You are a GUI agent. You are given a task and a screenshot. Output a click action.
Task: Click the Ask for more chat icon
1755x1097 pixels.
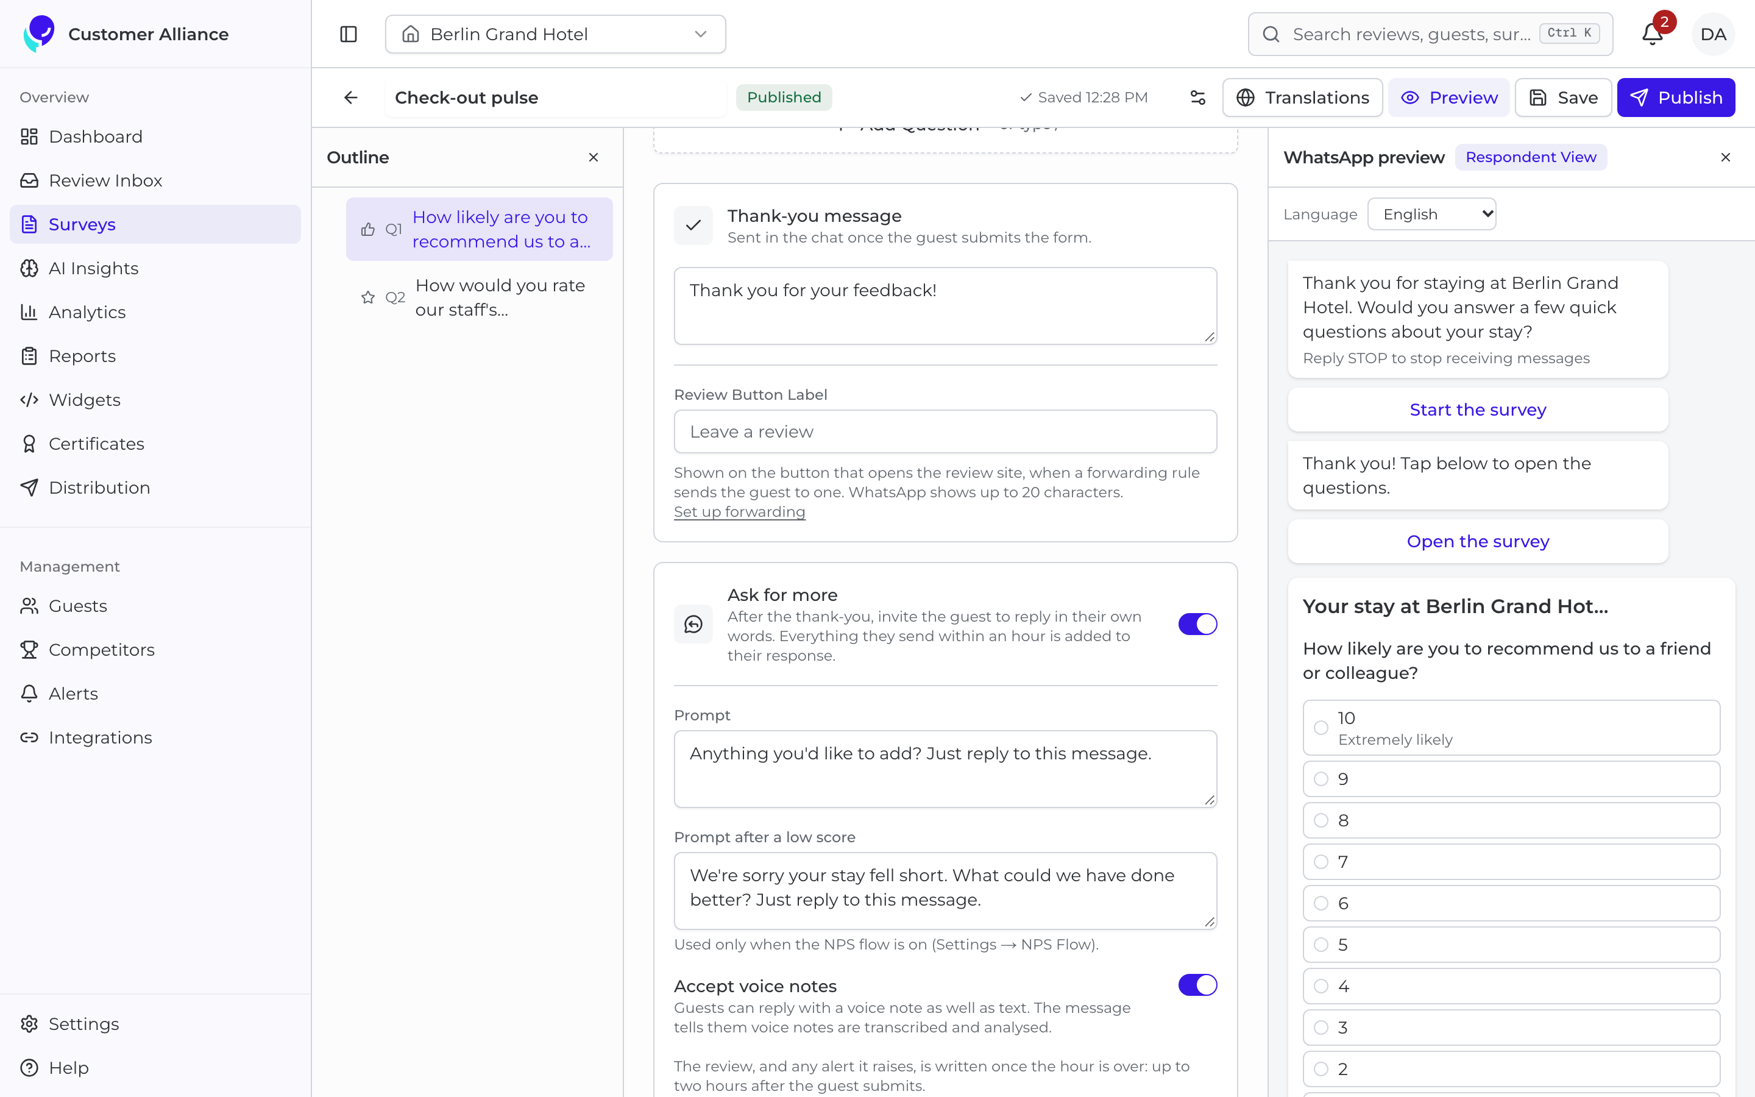693,624
